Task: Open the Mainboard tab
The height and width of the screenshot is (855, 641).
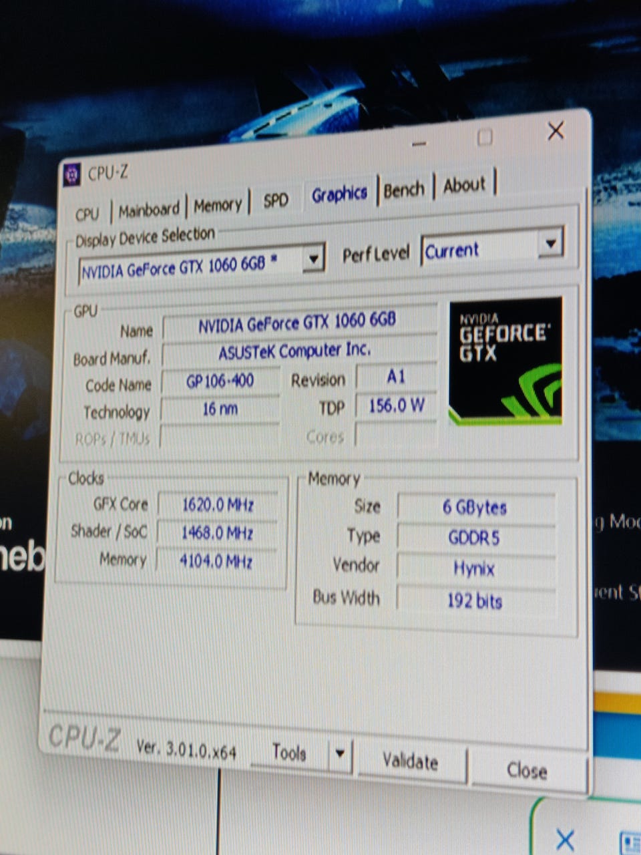Action: pos(149,210)
